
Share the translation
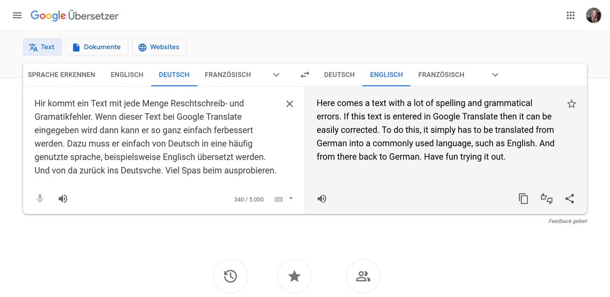point(569,199)
